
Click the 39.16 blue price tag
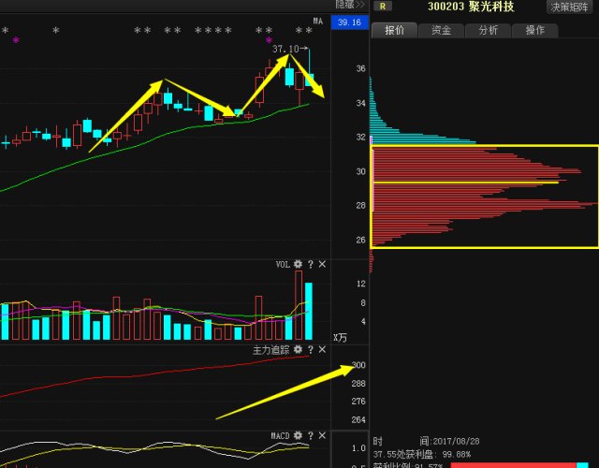[x=349, y=22]
